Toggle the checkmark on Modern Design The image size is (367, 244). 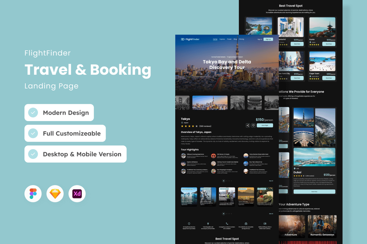[x=33, y=112]
